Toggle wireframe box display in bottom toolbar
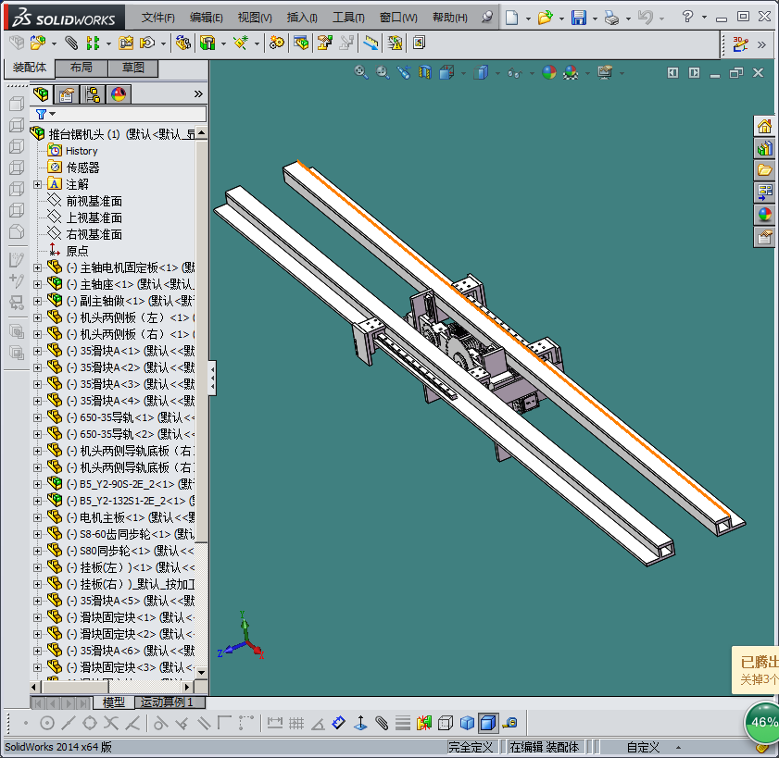The height and width of the screenshot is (758, 779). click(446, 723)
